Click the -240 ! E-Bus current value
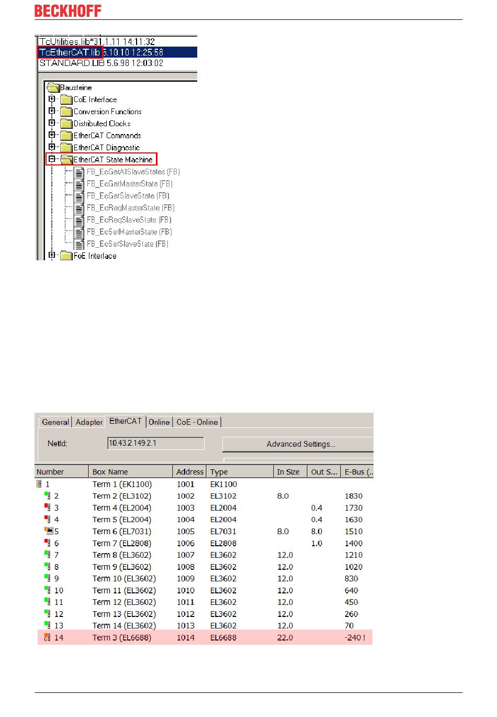497x717 pixels. pyautogui.click(x=355, y=637)
